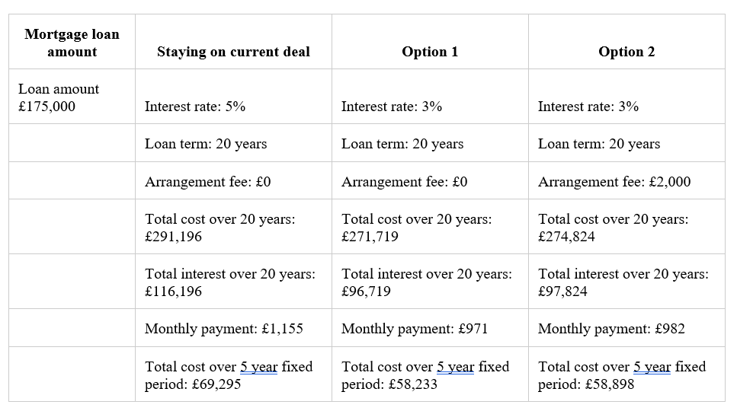Select Total cost over 20 years £271,719
The width and height of the screenshot is (737, 411).
tap(430, 227)
